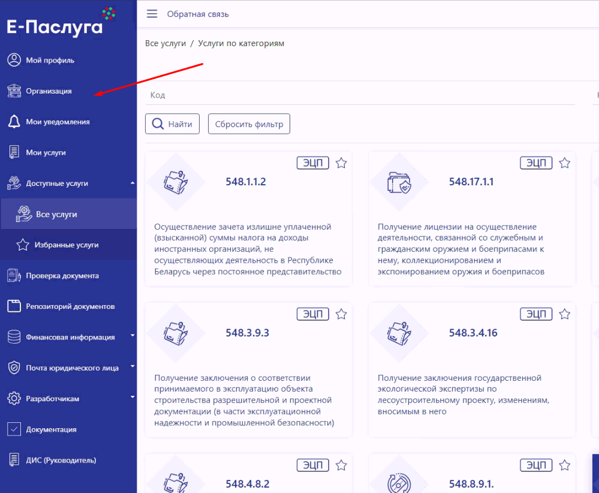
Task: Expand the Финансовая информация submenu
Action: click(x=132, y=337)
